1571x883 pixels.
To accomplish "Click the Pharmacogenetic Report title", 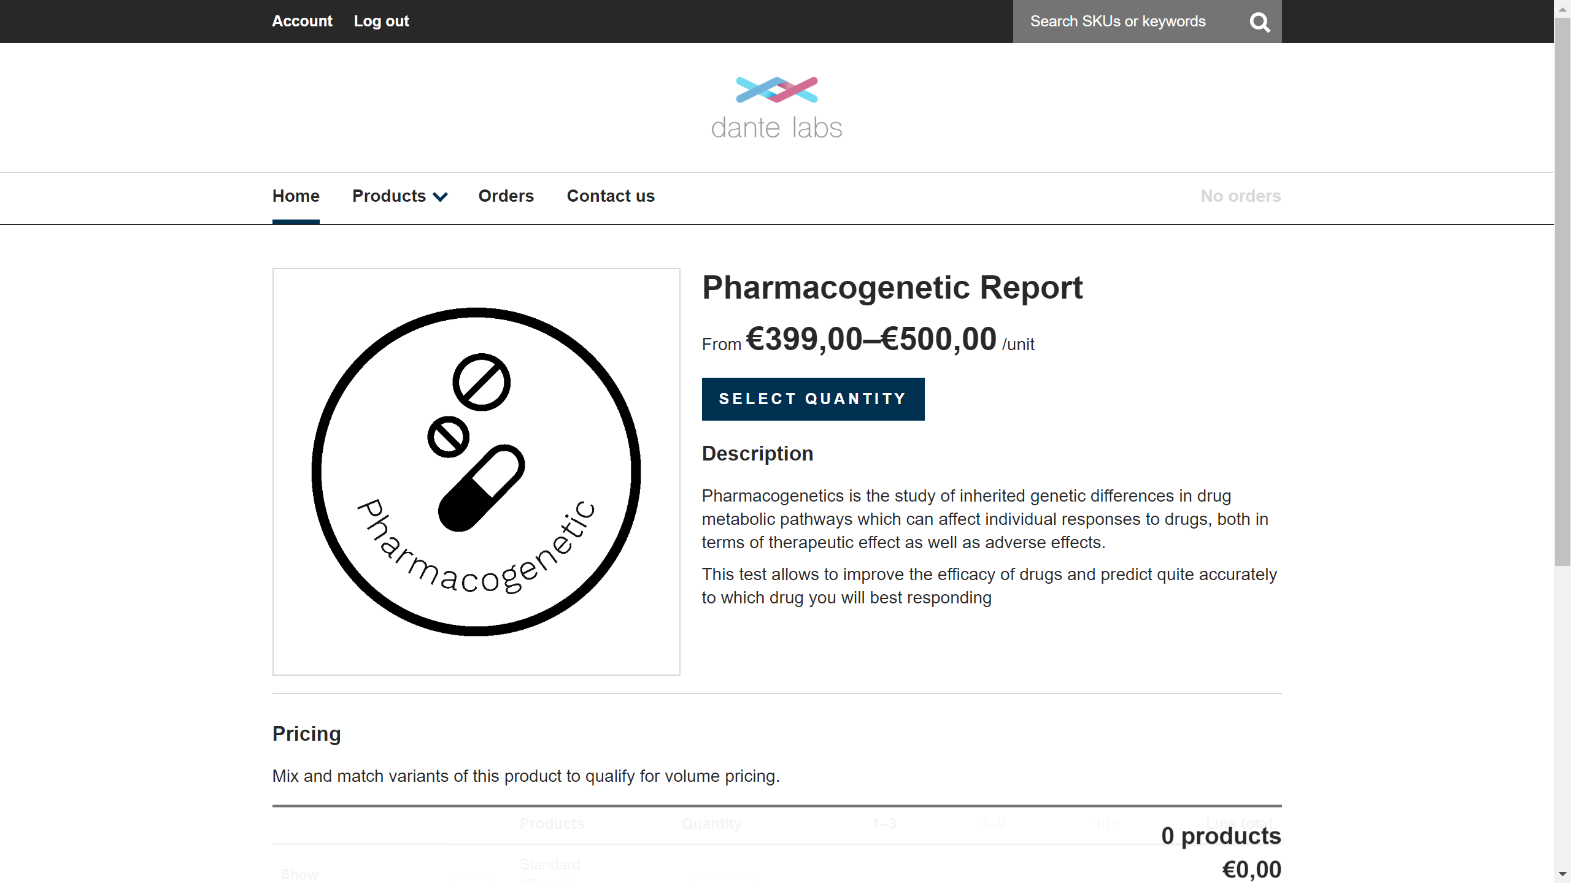I will pos(892,288).
